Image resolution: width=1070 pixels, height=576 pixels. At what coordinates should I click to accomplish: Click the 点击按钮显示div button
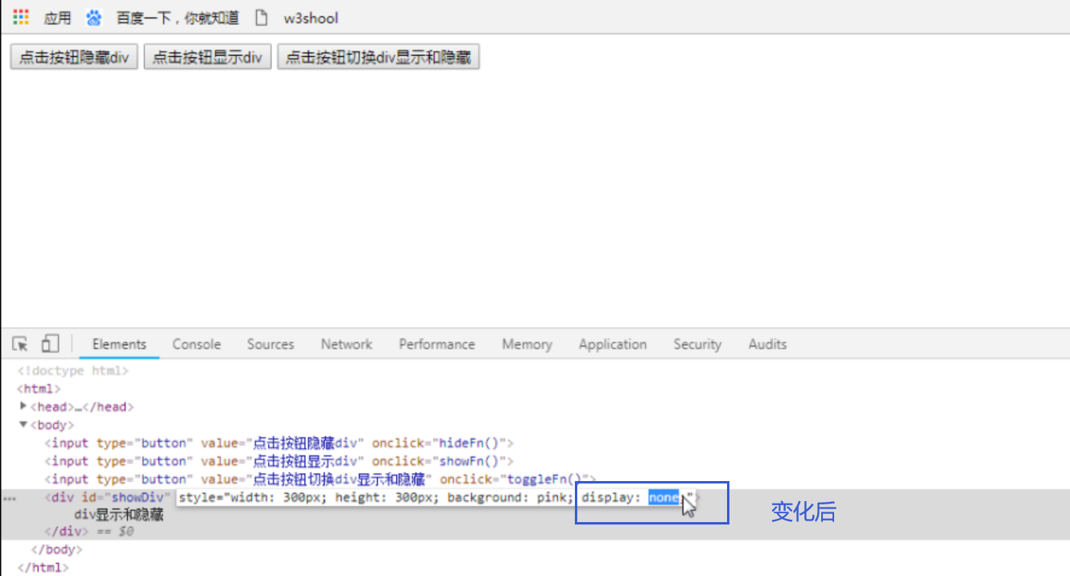(208, 57)
